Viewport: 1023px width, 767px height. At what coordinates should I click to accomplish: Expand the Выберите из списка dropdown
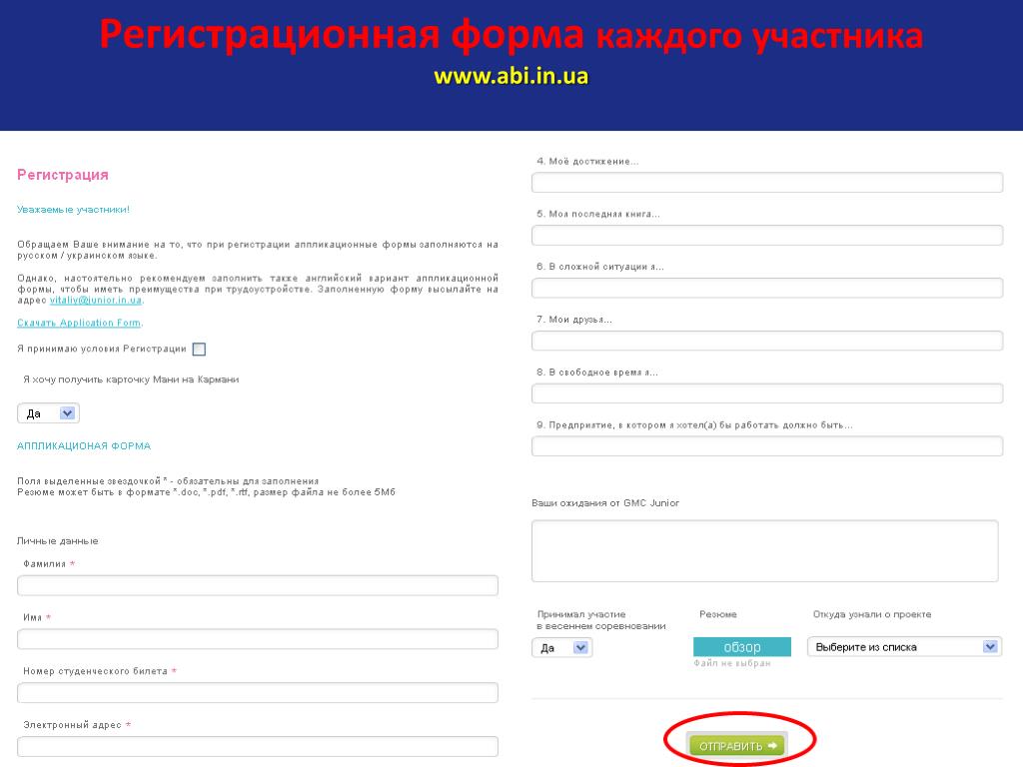coord(904,647)
